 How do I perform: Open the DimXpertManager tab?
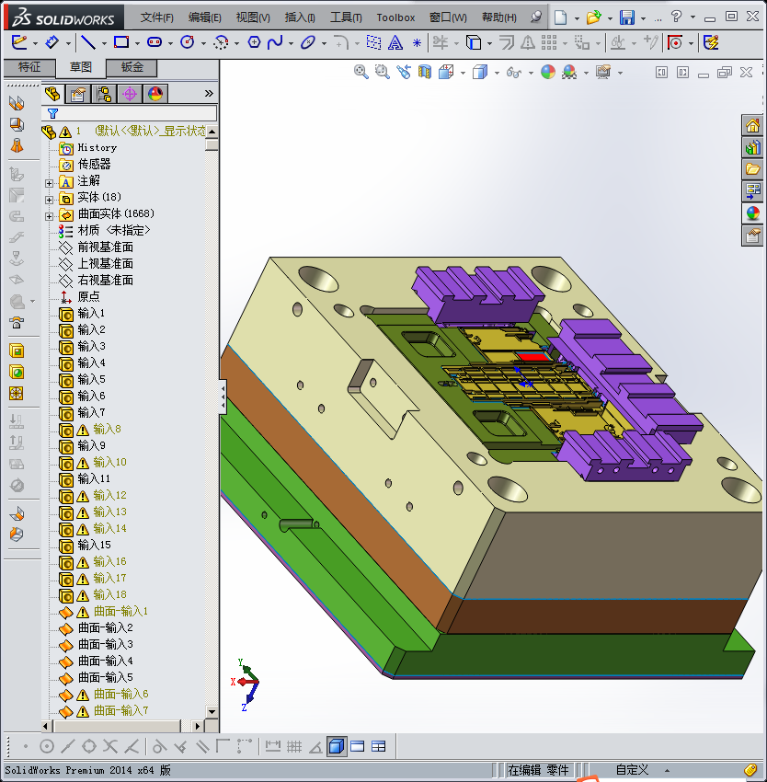[x=130, y=94]
